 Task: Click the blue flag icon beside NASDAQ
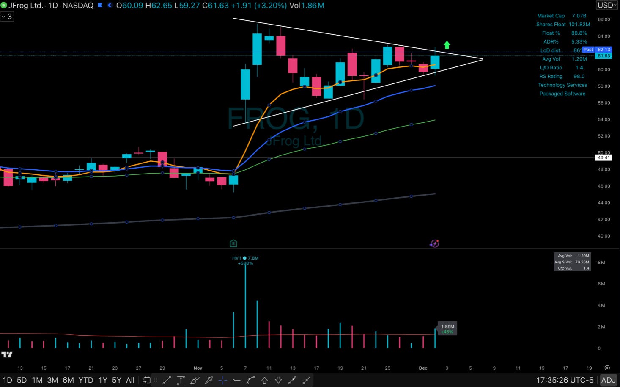(x=100, y=6)
